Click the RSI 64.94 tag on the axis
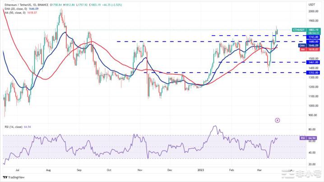This screenshot has width=324, height=182. 303,138
